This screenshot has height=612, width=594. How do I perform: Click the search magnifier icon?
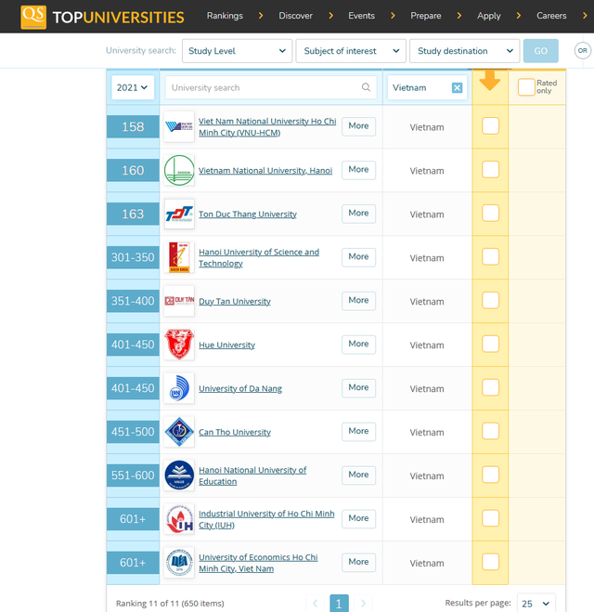point(367,87)
